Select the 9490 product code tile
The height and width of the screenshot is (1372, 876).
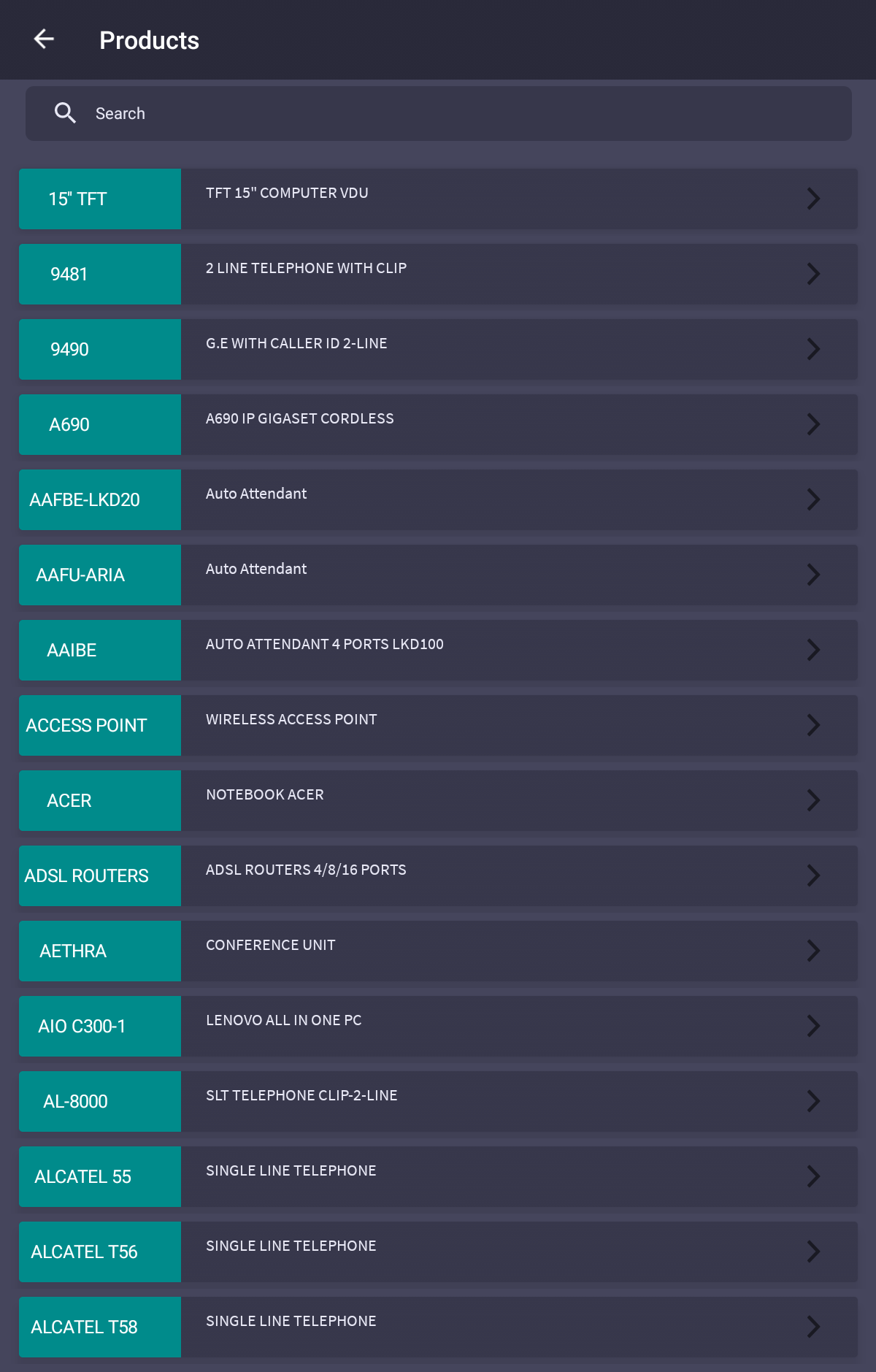coord(100,349)
